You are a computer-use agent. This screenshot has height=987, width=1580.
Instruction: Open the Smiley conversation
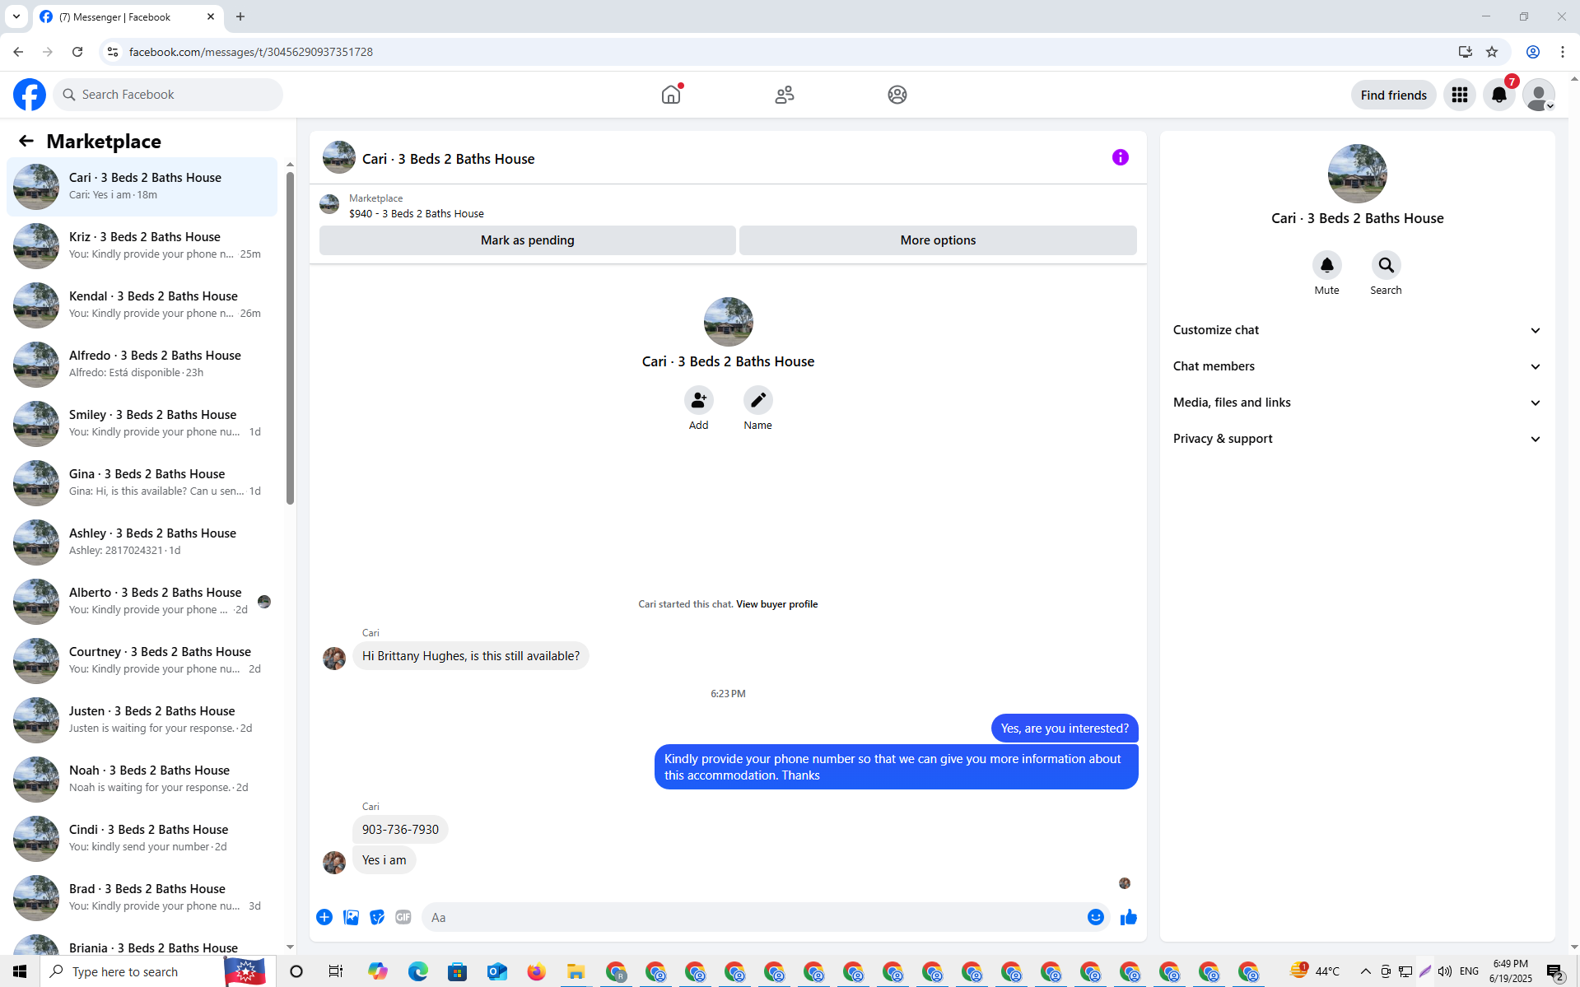[142, 423]
